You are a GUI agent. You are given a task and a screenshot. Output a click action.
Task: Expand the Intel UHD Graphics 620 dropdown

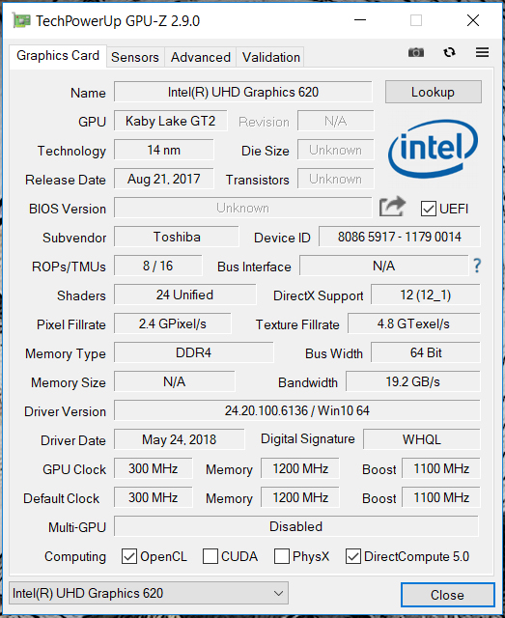[149, 593]
